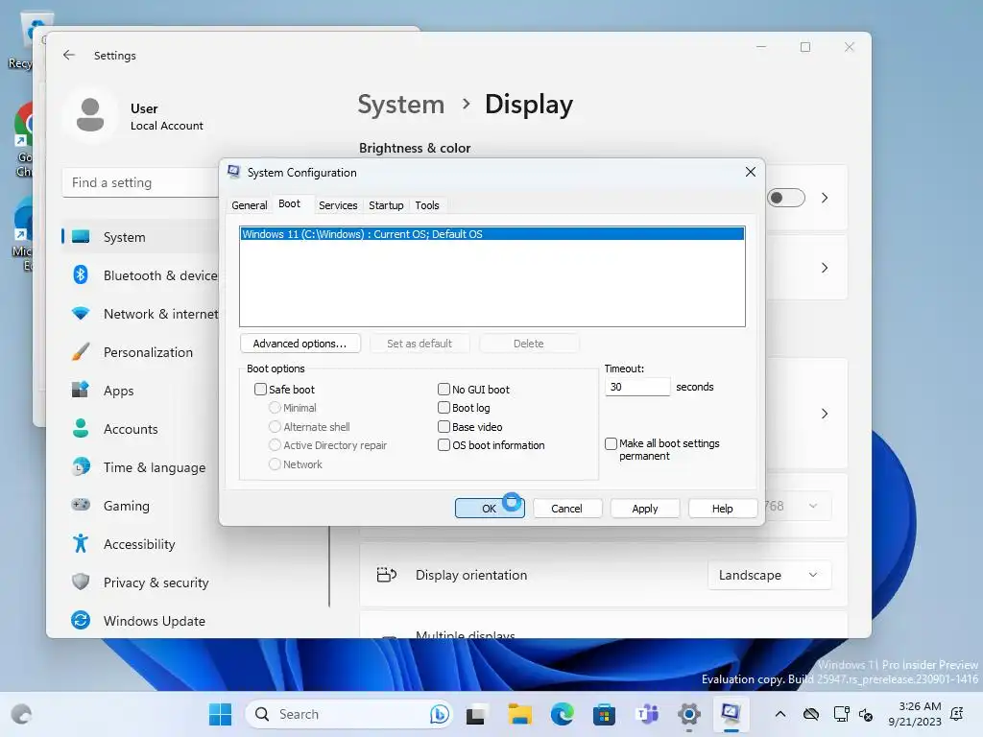Open the clock and date display
Screen dimensions: 983x737
tap(915, 714)
